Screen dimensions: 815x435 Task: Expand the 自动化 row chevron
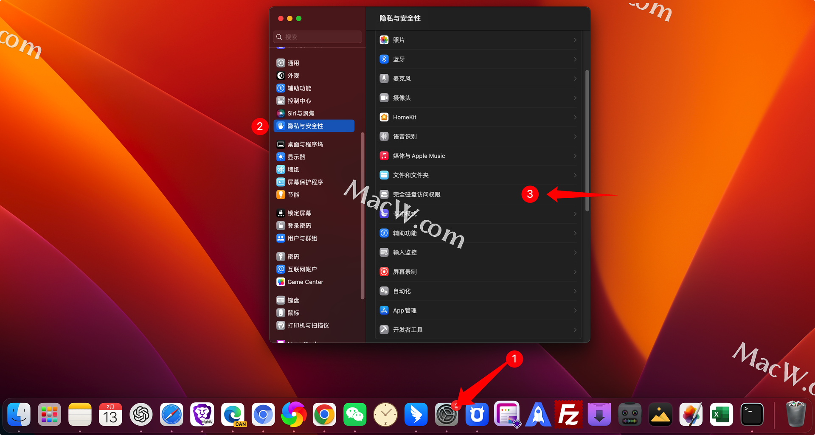(575, 291)
